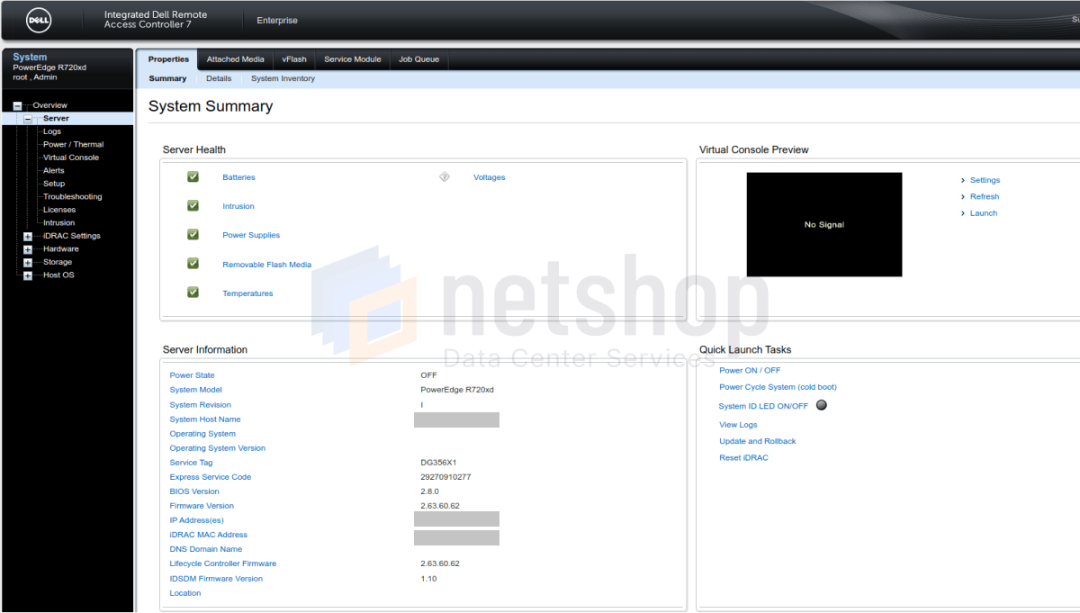
Task: Click health check icon beside Intrusion
Action: (x=192, y=205)
